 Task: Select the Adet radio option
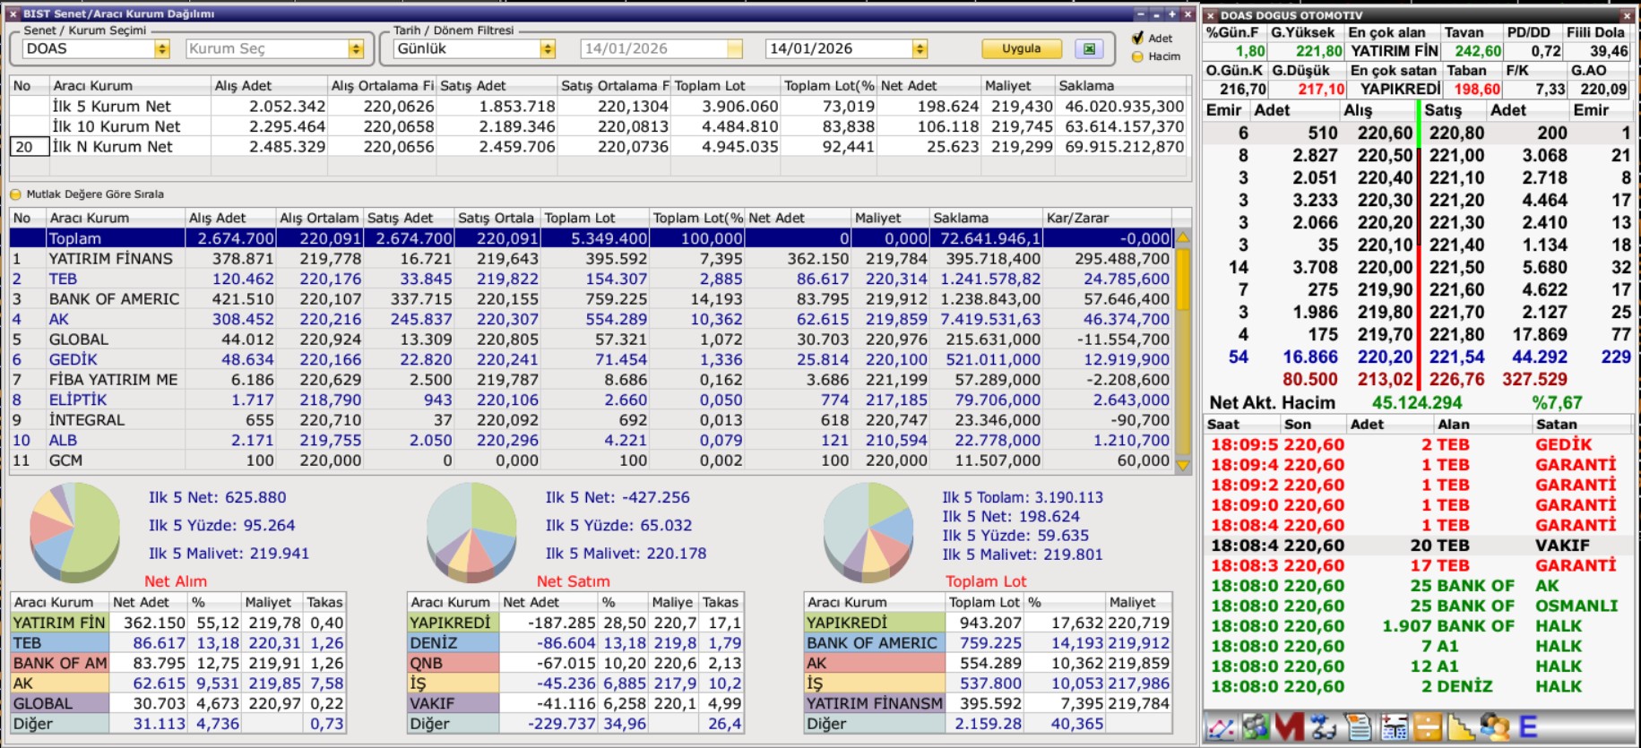coord(1138,38)
